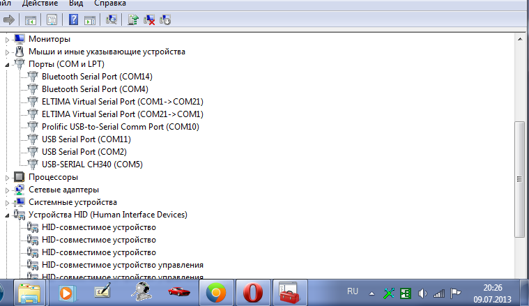529x306 pixels.
Task: Click the Устройства HID category icon
Action: point(20,215)
